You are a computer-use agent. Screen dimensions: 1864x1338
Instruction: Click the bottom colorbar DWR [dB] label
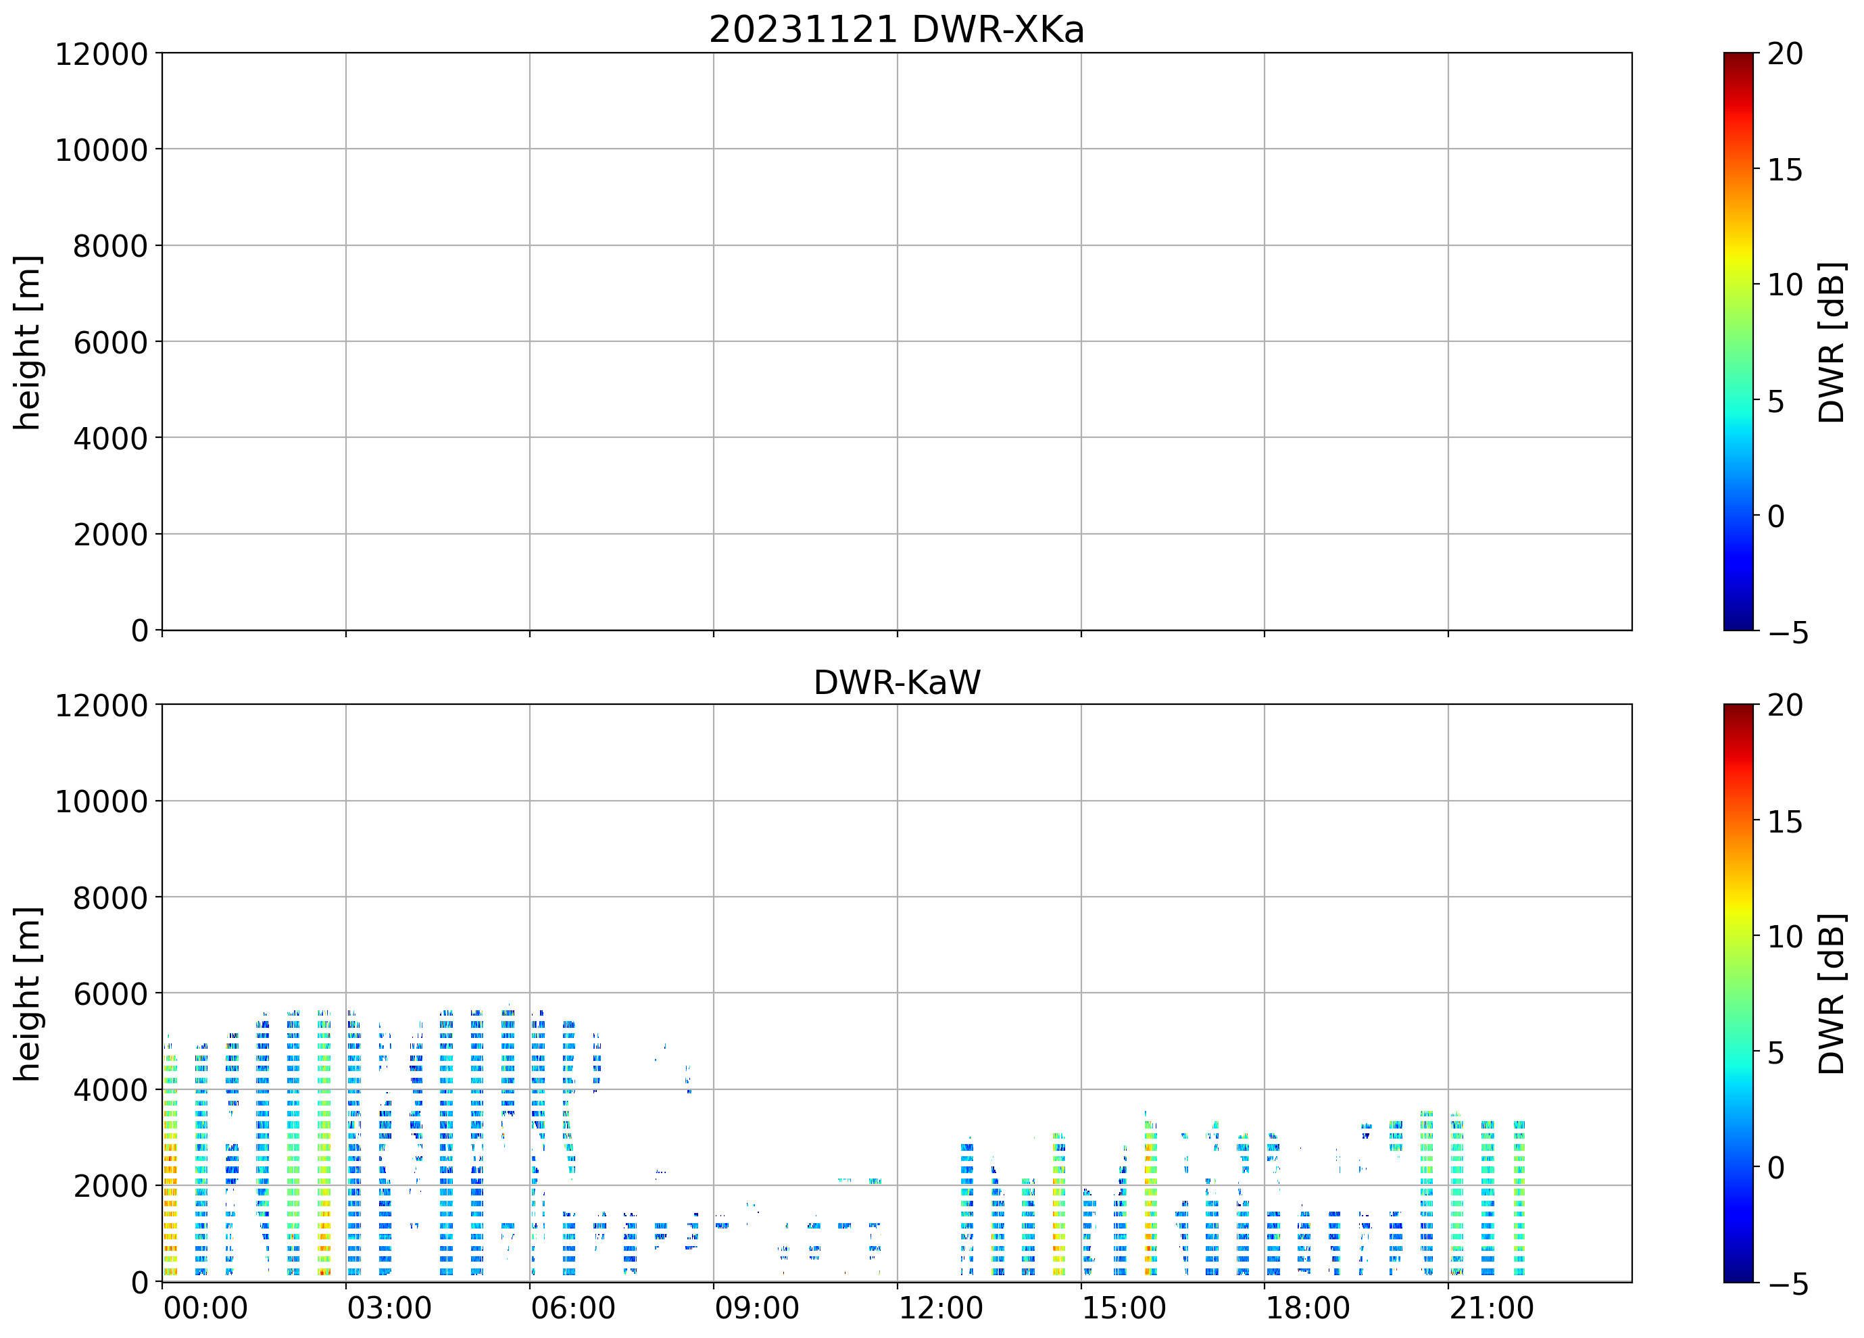tap(1832, 993)
